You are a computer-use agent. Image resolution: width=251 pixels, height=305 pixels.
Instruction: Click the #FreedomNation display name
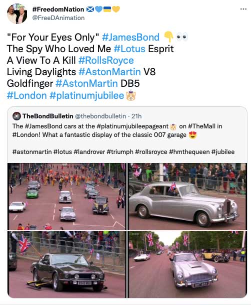[x=58, y=9]
